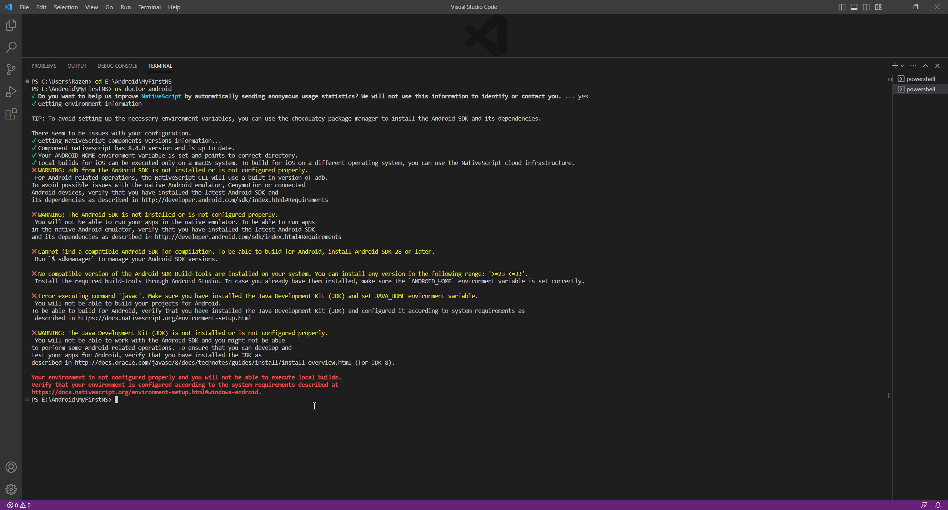Toggle primary side bar visibility
Viewport: 948px width, 510px height.
(x=842, y=7)
